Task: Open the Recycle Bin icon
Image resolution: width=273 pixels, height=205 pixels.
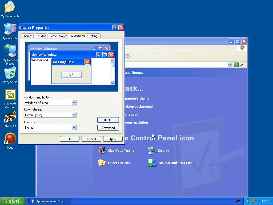Action: pyautogui.click(x=10, y=75)
